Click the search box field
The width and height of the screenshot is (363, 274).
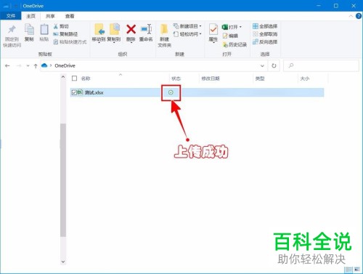tap(321, 65)
